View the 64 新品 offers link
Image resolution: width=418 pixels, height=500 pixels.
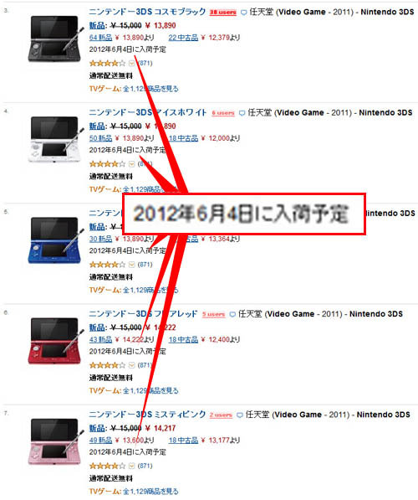[x=100, y=38]
